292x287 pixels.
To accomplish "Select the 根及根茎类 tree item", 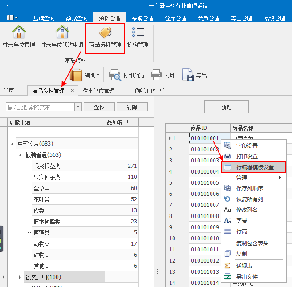I will click(47, 166).
